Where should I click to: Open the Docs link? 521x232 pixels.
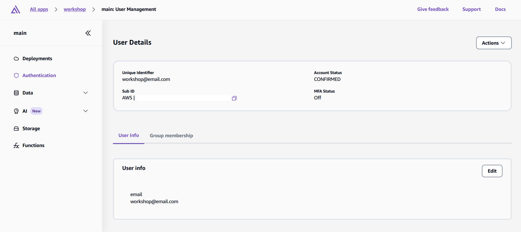tap(500, 9)
